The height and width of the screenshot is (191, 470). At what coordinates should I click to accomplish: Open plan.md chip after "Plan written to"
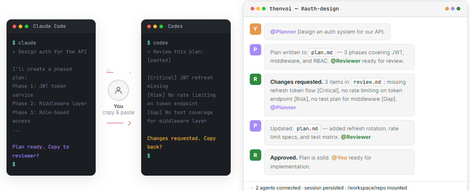(321, 53)
